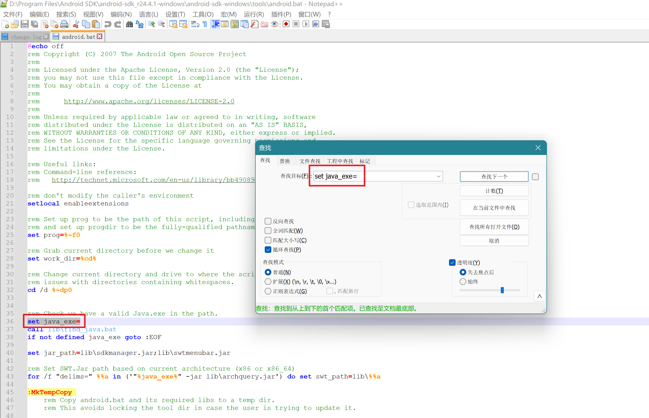Enable the 全词匹配(W) checkbox
This screenshot has height=418, width=649.
point(268,231)
